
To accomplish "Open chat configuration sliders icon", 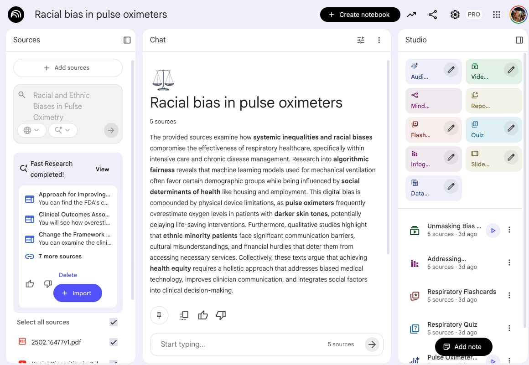I will [361, 40].
